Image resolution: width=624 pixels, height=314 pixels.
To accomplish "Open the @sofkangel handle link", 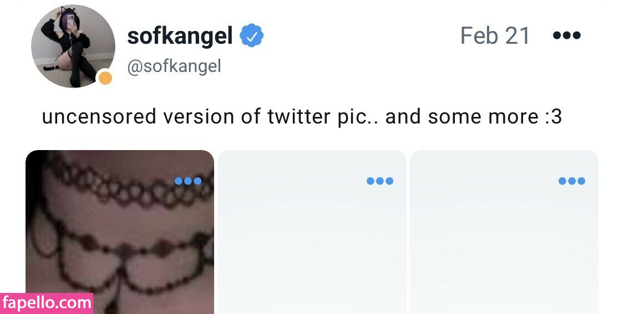I will point(174,66).
